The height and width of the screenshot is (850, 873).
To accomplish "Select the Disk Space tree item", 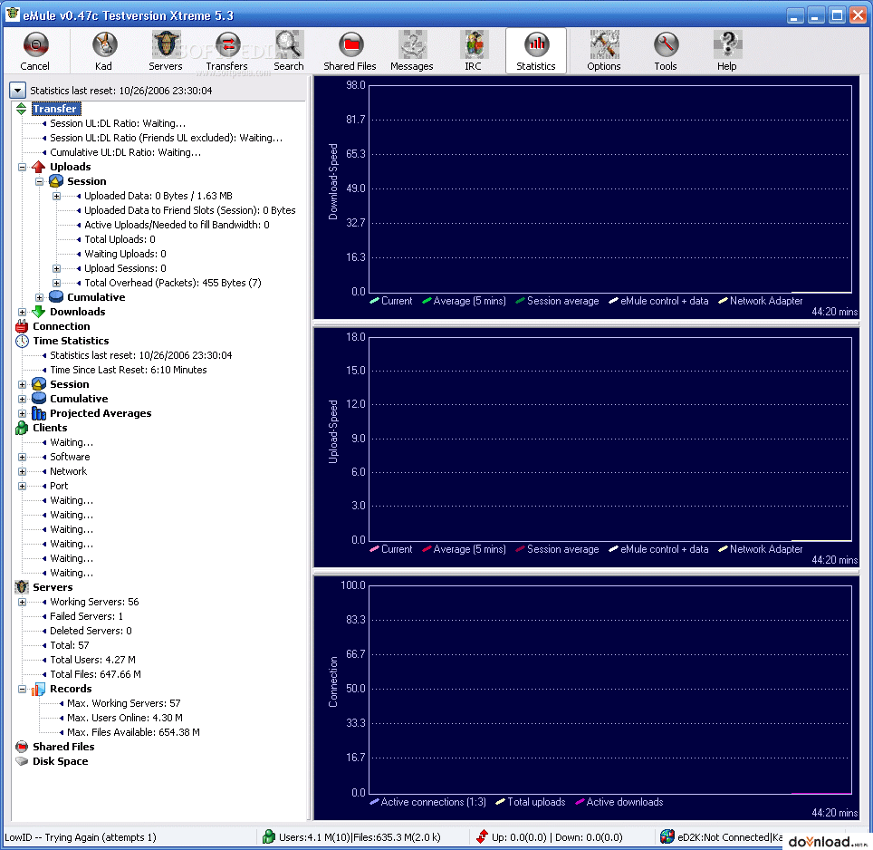I will (x=60, y=761).
